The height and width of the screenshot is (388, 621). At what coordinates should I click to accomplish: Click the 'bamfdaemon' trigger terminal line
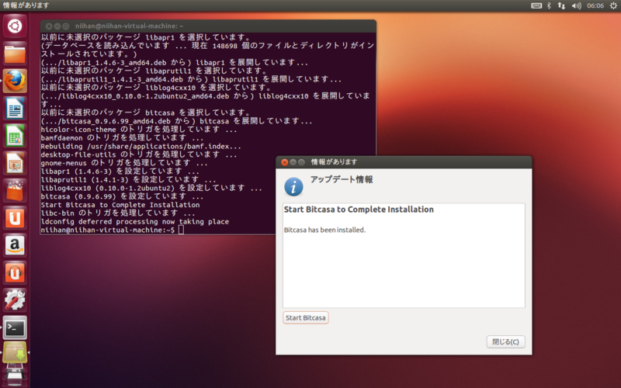coord(122,138)
